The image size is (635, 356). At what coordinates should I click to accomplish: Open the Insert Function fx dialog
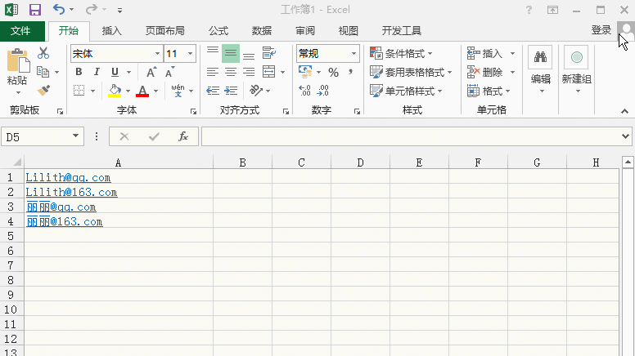183,136
